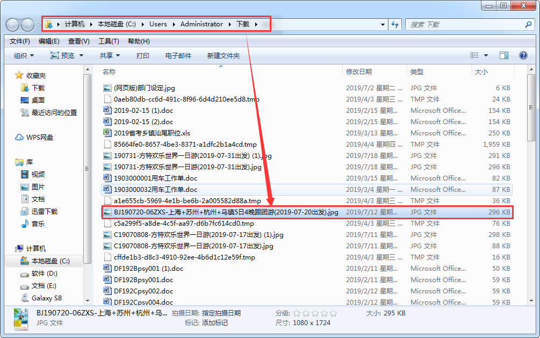Image resolution: width=540 pixels, height=338 pixels.
Task: Open the help question mark icon
Action: pos(523,55)
